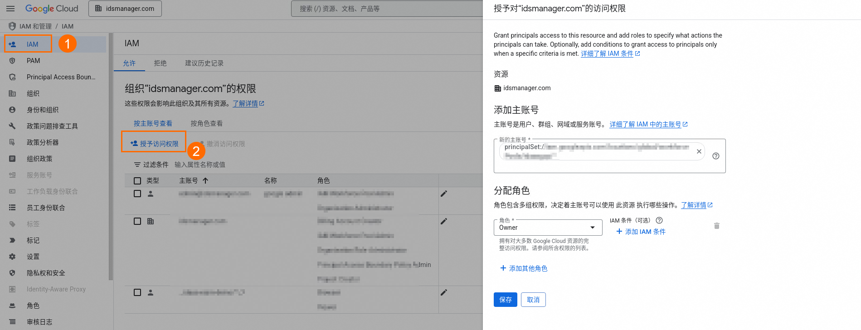Image resolution: width=861 pixels, height=330 pixels.
Task: Click the 授予访问权限 button
Action: click(154, 144)
